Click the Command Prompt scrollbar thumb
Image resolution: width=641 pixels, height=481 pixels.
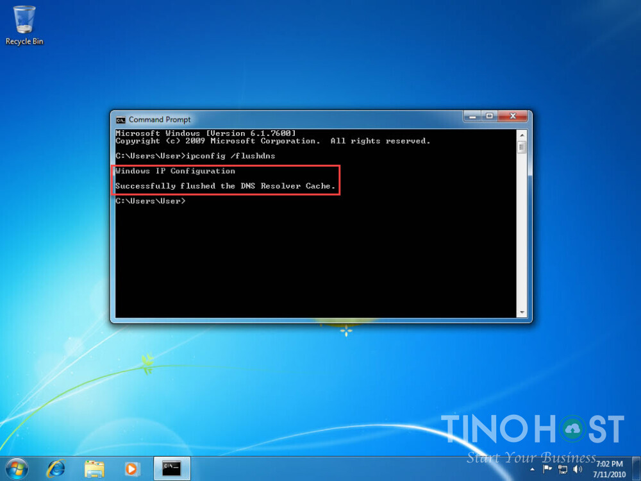coord(522,148)
